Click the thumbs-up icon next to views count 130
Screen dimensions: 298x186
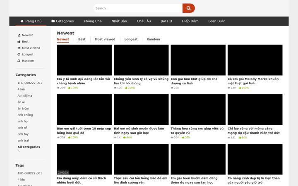click(240, 88)
